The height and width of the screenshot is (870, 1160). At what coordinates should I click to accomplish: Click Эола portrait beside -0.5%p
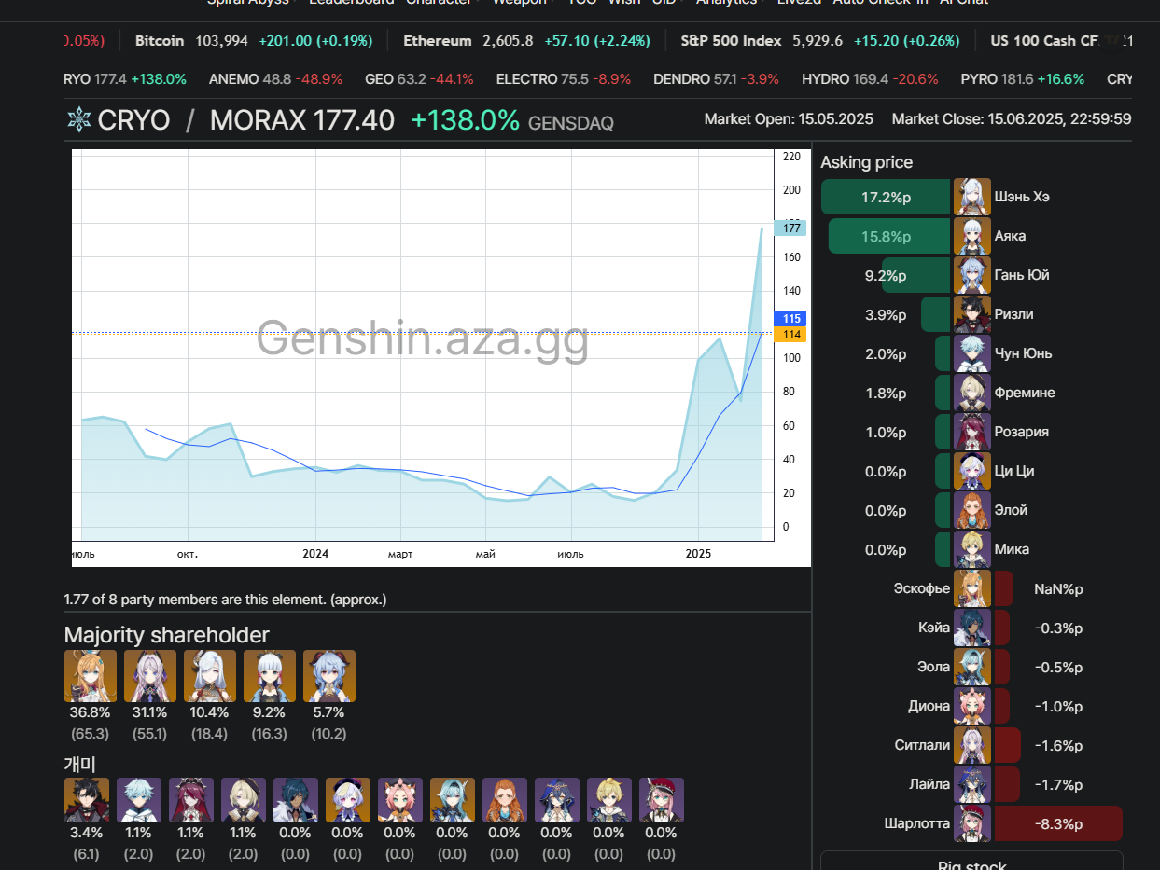(972, 667)
